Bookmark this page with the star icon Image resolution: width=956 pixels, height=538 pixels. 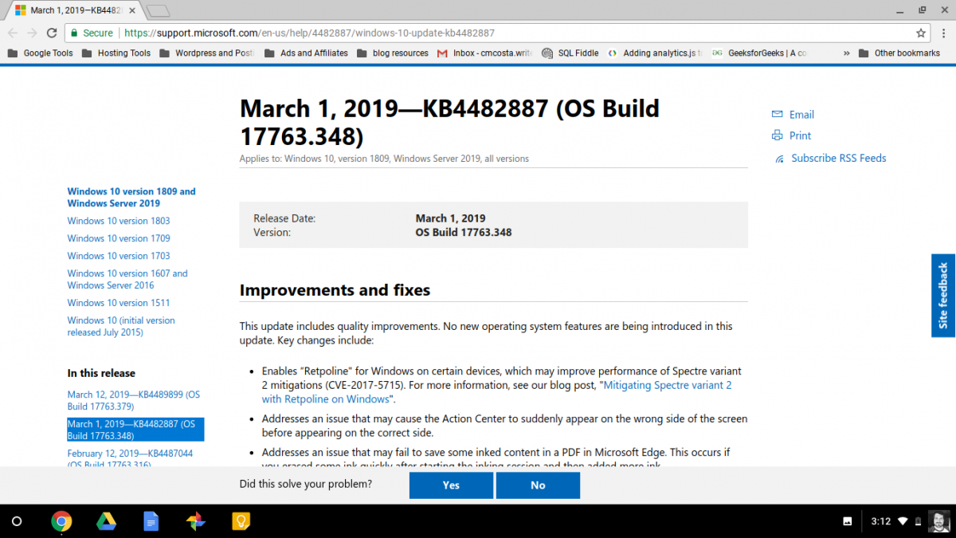(x=921, y=33)
